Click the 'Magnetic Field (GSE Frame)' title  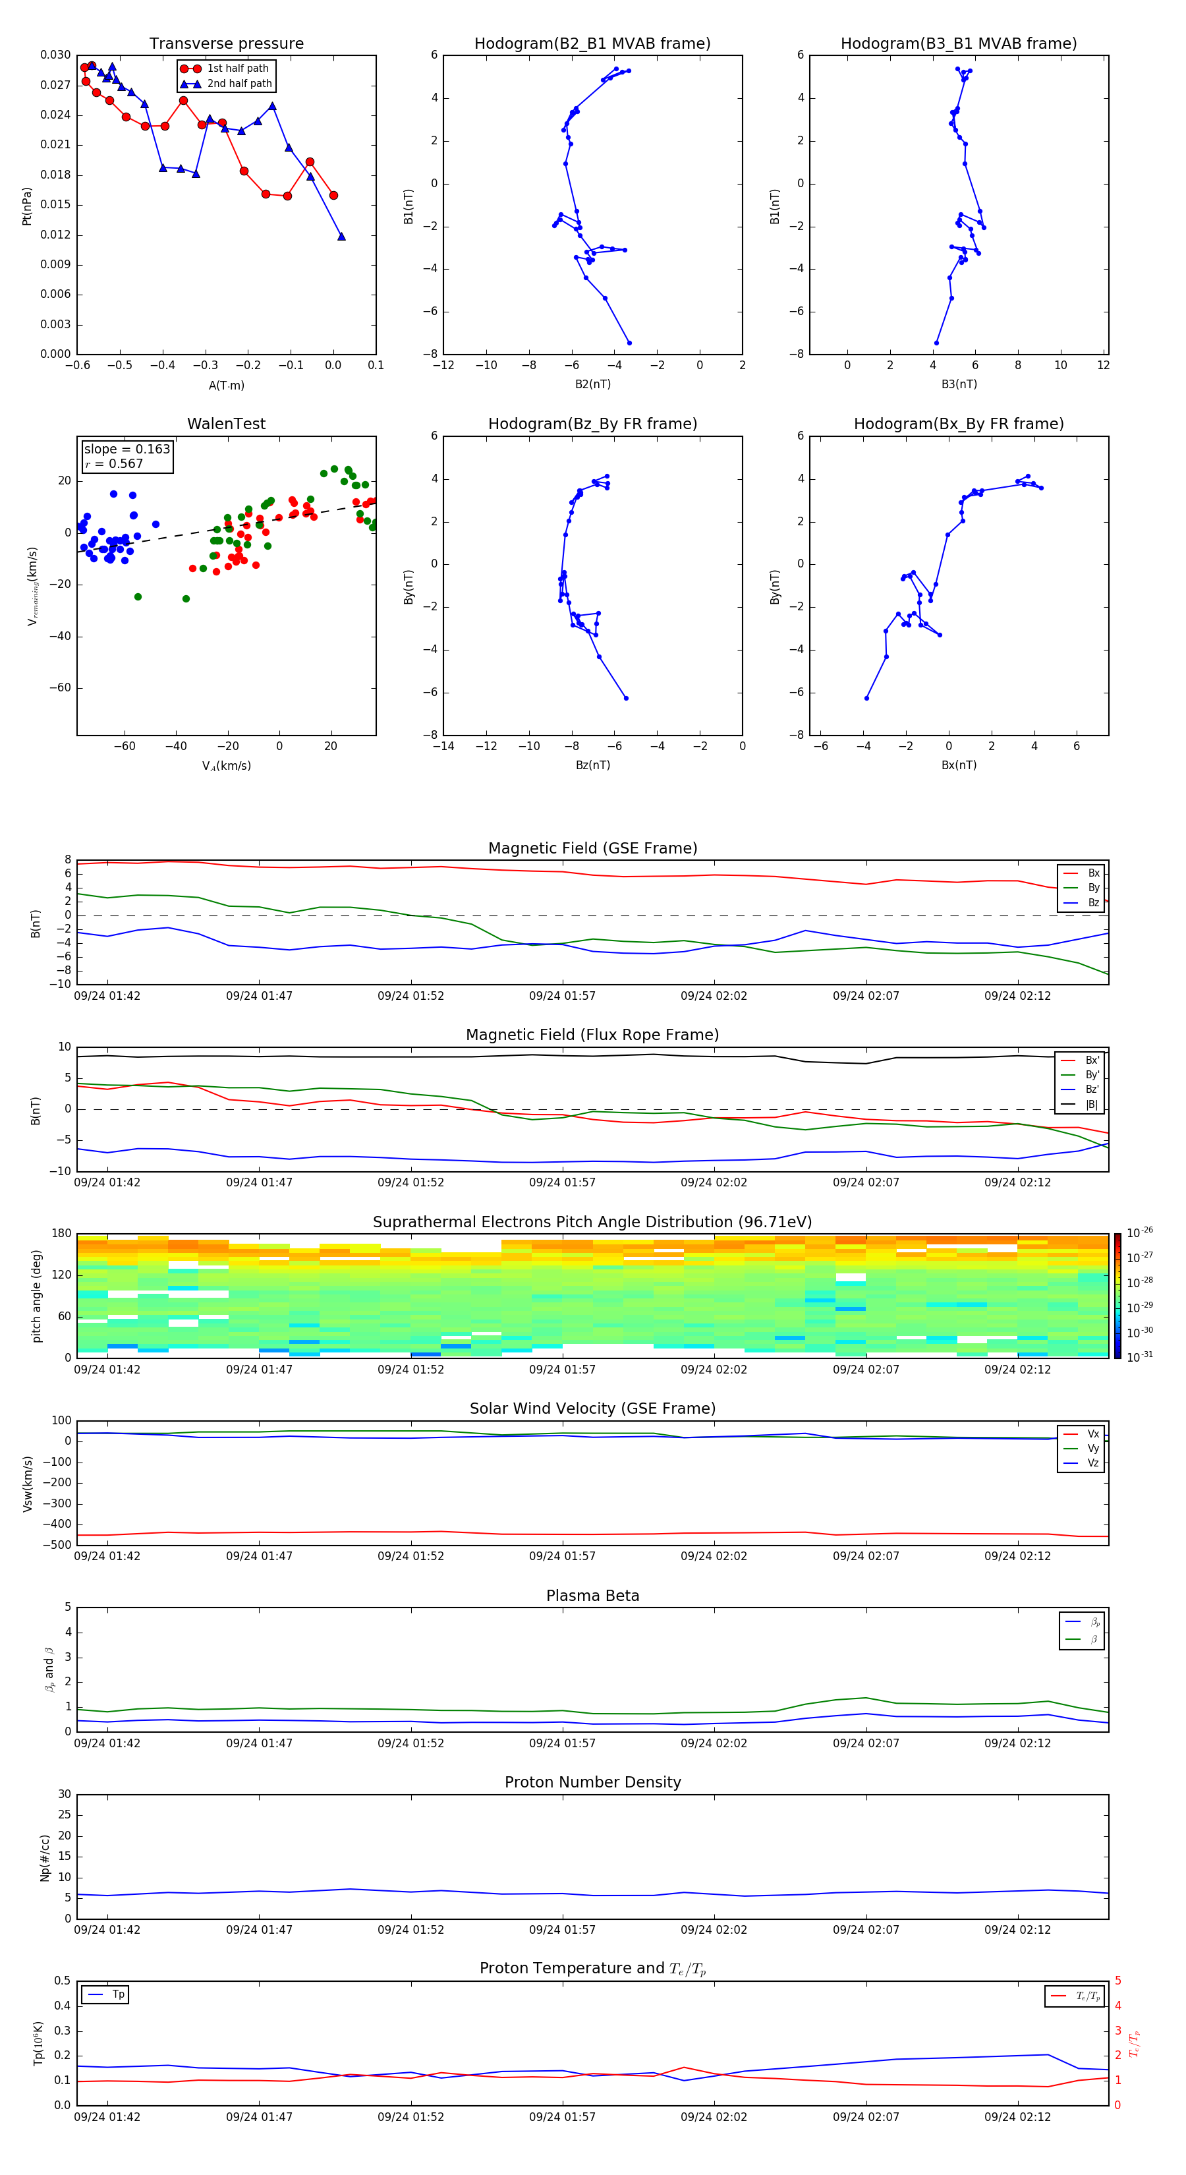592,848
